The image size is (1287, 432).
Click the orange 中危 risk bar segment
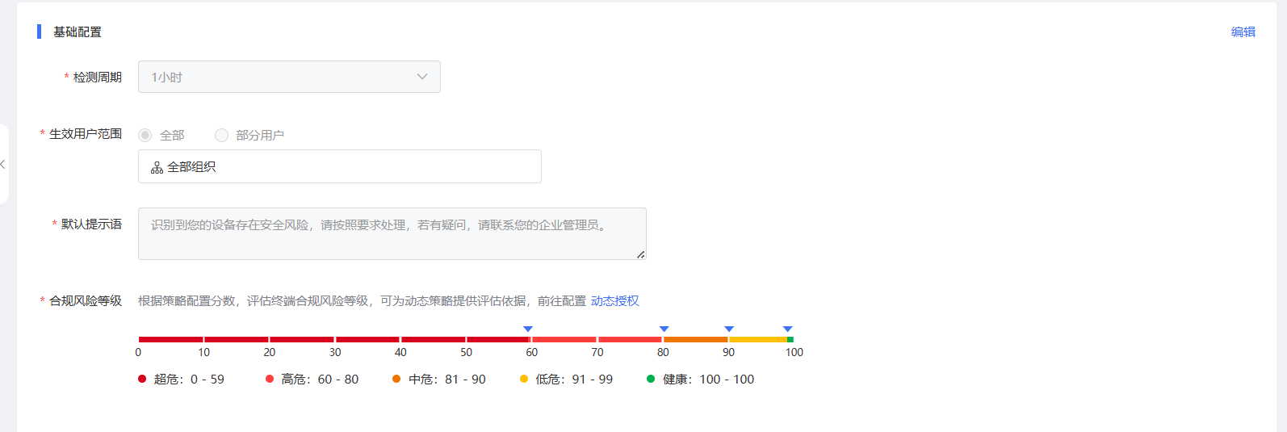695,339
